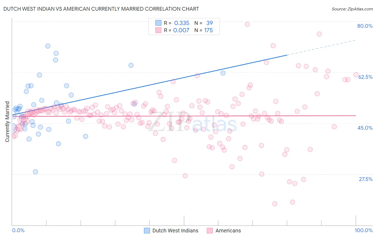Click the 45.0% y-axis label
The height and width of the screenshot is (238, 376).
point(365,128)
